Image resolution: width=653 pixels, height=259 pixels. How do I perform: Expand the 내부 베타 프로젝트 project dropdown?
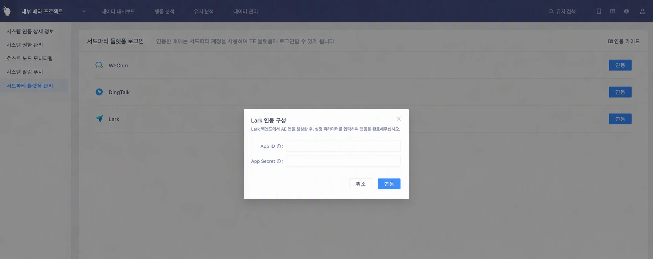(x=84, y=11)
